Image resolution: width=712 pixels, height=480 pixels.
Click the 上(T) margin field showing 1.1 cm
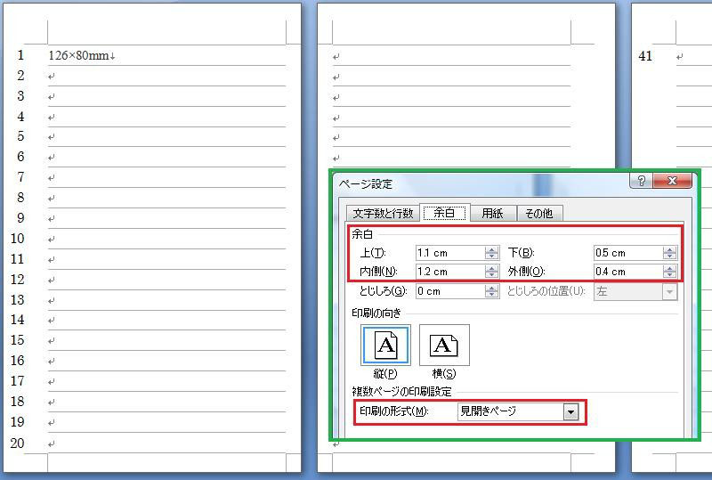[x=450, y=253]
